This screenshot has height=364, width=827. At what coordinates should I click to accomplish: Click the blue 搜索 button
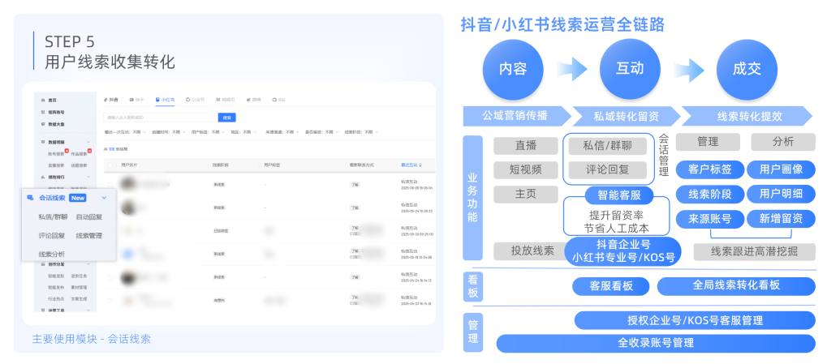(226, 118)
